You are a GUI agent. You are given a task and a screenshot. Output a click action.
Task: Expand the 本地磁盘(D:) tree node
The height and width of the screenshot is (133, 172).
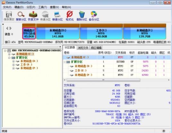click(13, 61)
